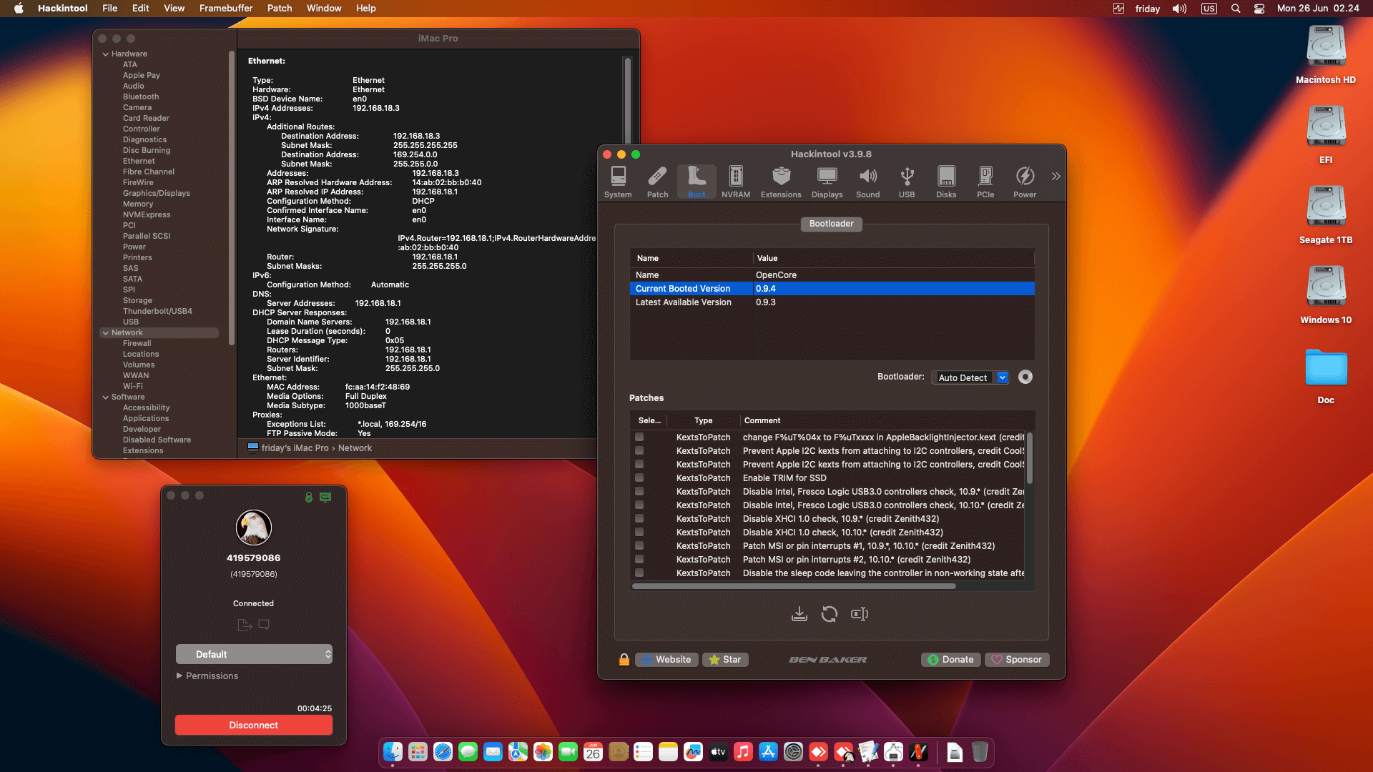Select the Patch MSI or pin interrupts #1 checkbox
The height and width of the screenshot is (772, 1373).
(x=639, y=545)
